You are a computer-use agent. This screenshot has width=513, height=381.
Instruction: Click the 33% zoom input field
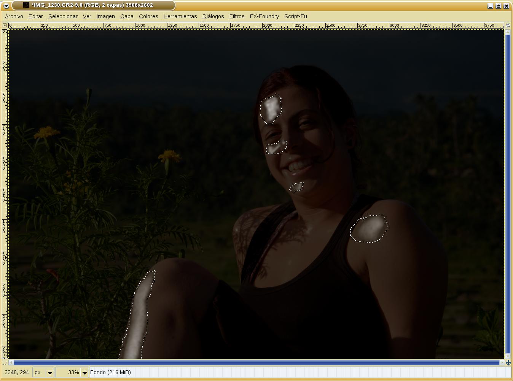[x=68, y=373]
